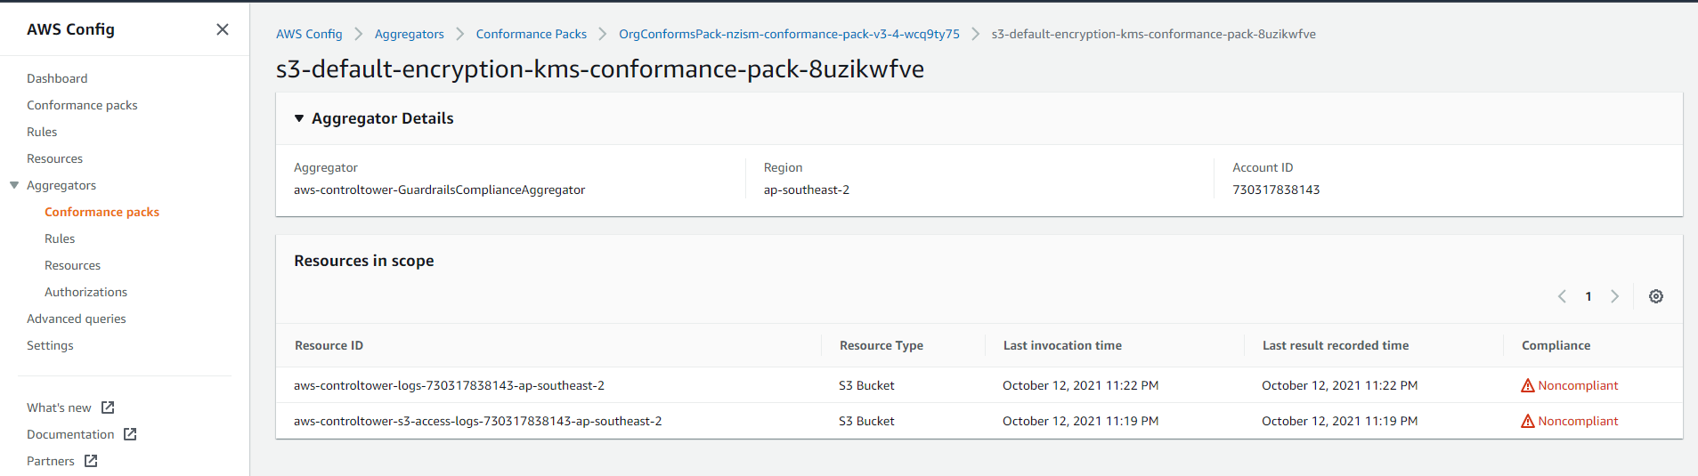Go to previous page of resources
This screenshot has width=1698, height=476.
tap(1562, 296)
